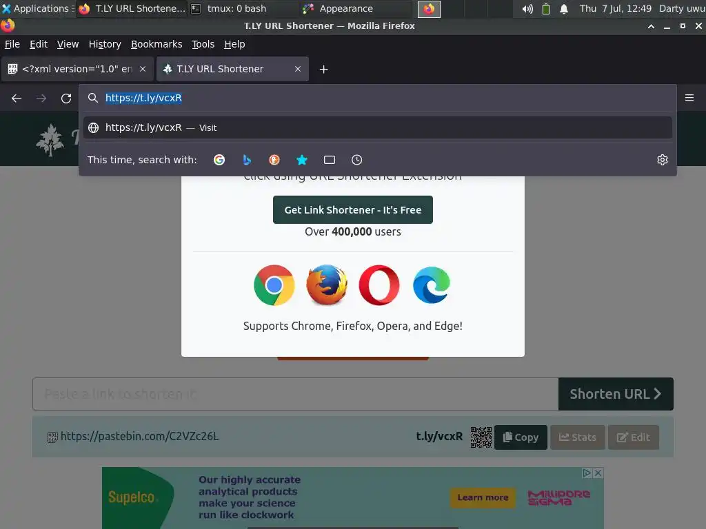Click the forward navigation arrow
Image resolution: width=706 pixels, height=529 pixels.
(41, 98)
